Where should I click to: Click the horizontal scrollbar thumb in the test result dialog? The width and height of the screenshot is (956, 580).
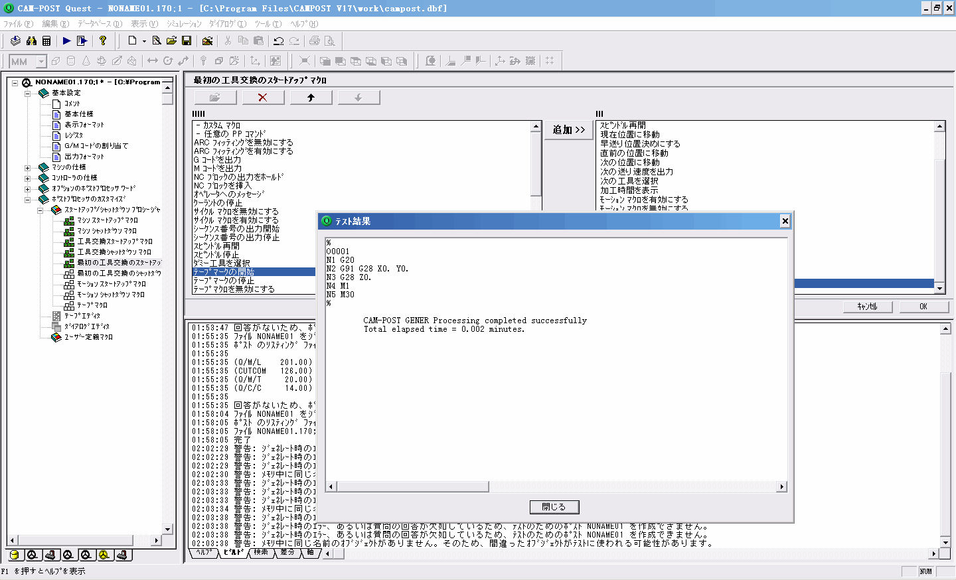tap(413, 486)
